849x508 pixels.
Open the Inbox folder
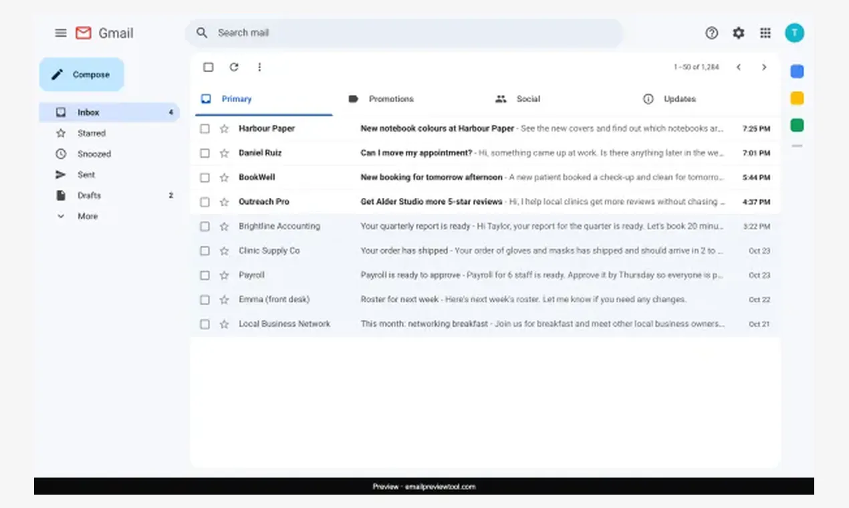pos(110,112)
